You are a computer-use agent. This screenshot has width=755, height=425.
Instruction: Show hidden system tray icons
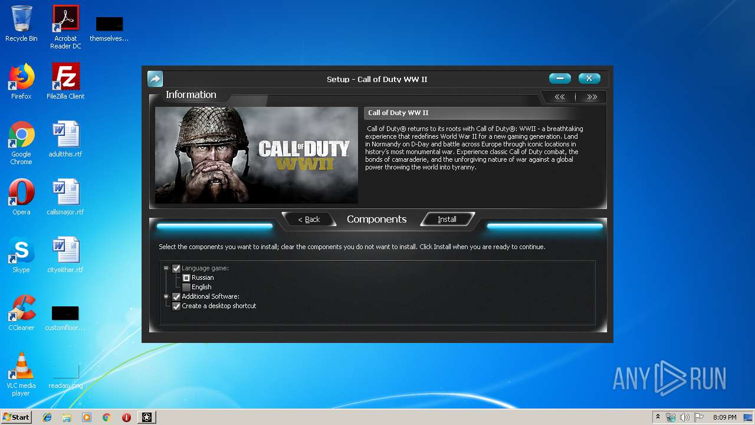658,417
